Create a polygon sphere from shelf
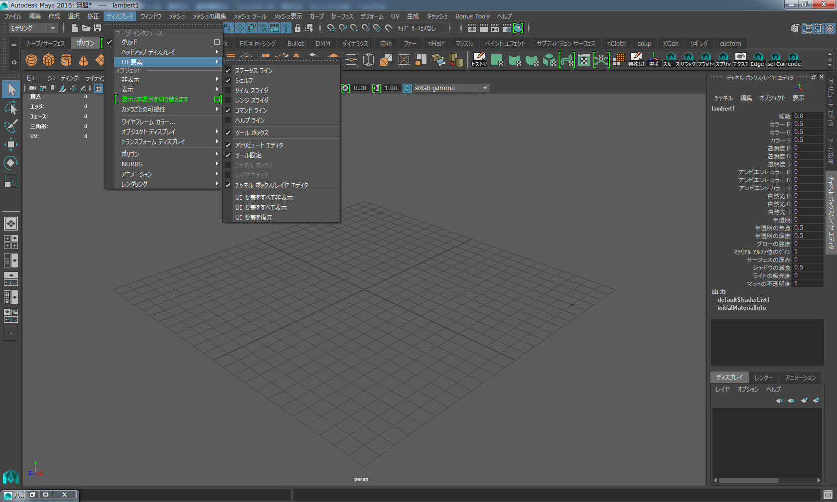The width and height of the screenshot is (837, 502). 31,60
